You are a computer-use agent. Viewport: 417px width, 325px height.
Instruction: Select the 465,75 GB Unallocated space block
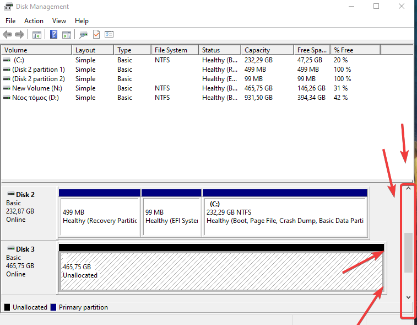(x=221, y=268)
